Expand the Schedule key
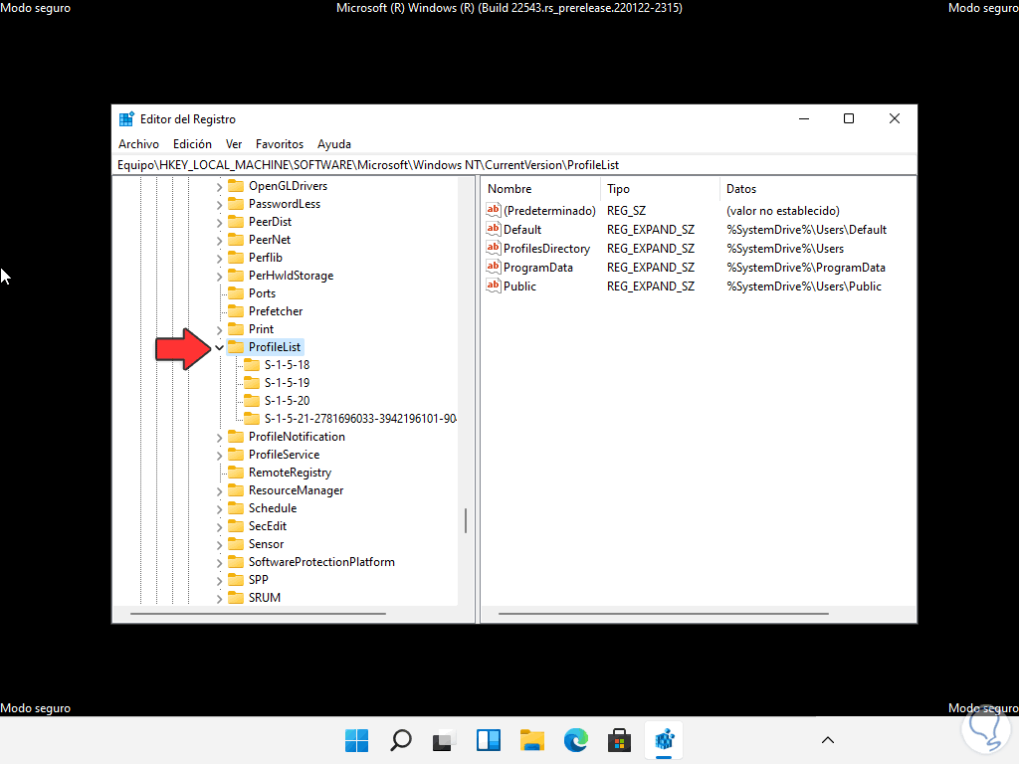1019x764 pixels. (x=220, y=508)
